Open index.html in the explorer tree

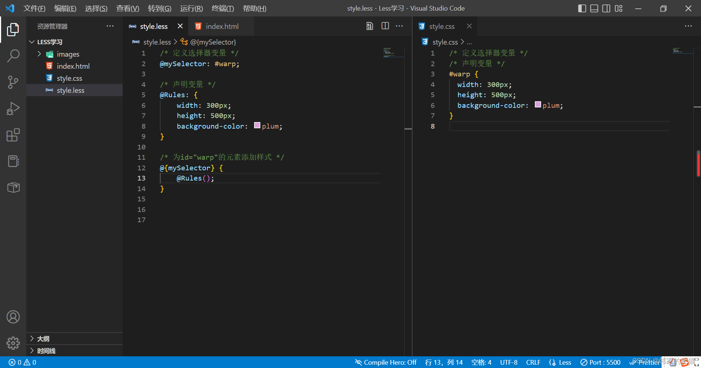(74, 66)
